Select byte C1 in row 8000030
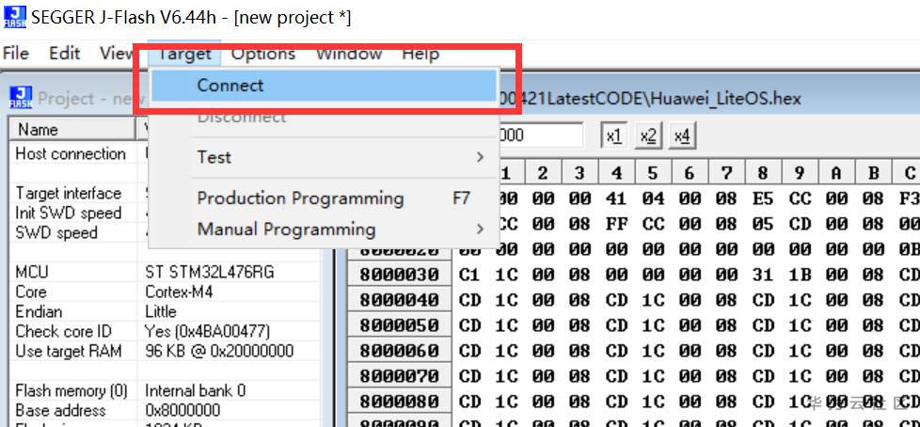Viewport: 920px width, 427px height. pyautogui.click(x=469, y=275)
